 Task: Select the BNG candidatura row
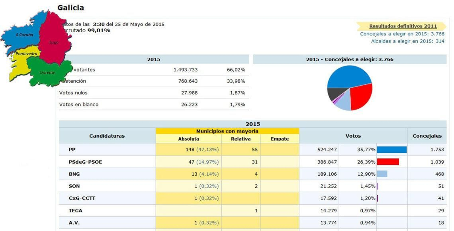click(74, 174)
